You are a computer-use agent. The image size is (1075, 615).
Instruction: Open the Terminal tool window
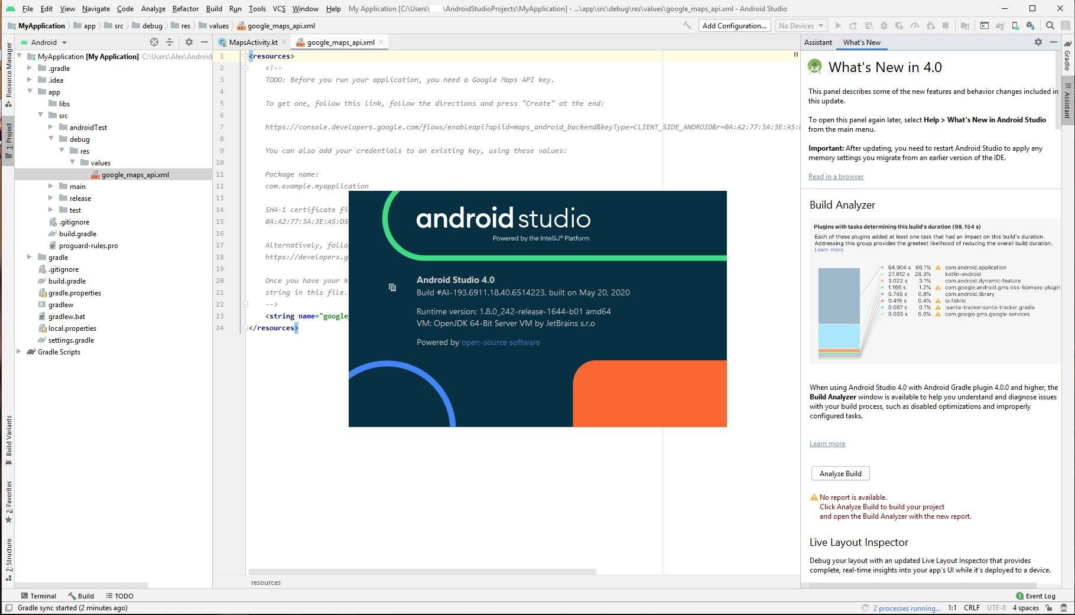tap(38, 596)
